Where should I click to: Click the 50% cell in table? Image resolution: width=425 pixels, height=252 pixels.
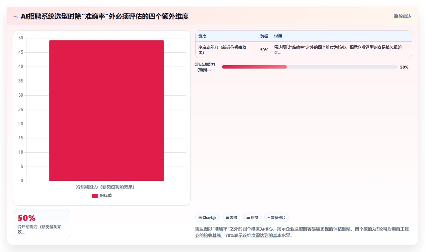(264, 50)
